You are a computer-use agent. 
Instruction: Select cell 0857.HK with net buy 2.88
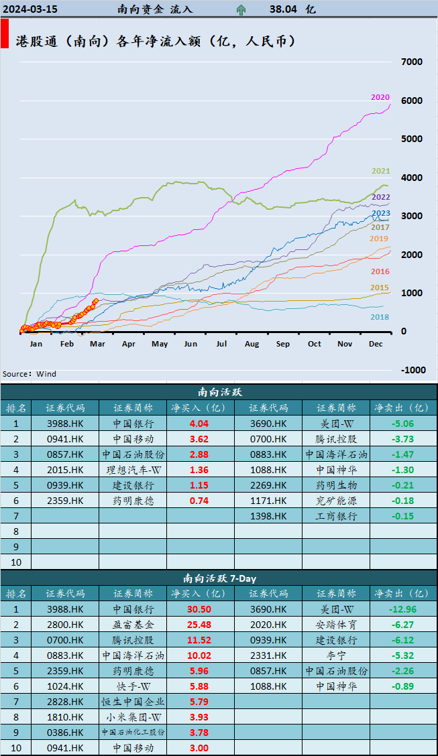[65, 454]
